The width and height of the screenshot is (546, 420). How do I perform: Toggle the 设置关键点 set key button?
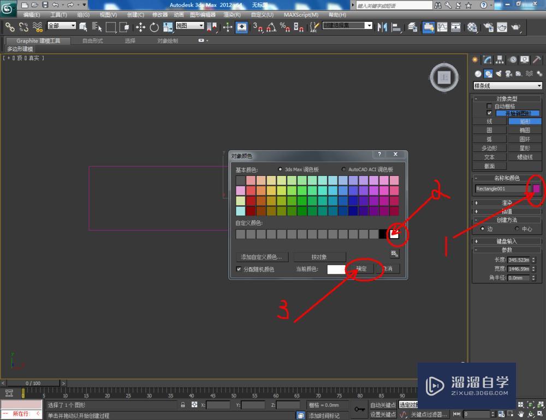[x=383, y=414]
